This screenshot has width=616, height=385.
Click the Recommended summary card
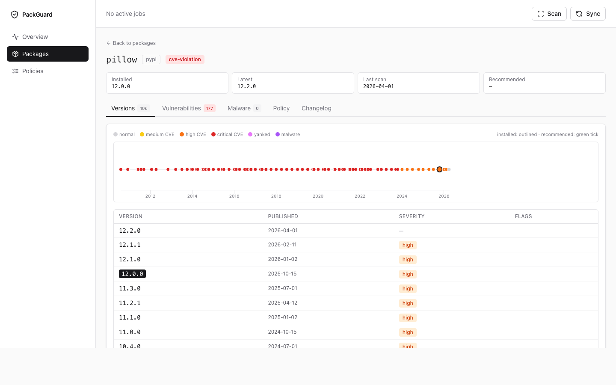coord(545,83)
